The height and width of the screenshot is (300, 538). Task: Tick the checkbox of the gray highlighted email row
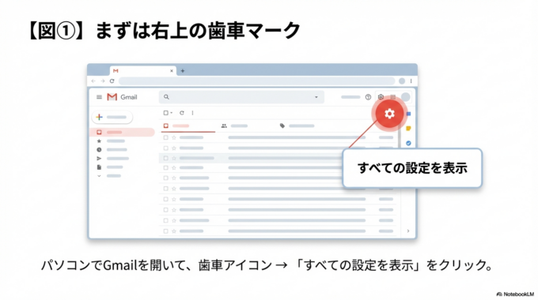click(165, 158)
